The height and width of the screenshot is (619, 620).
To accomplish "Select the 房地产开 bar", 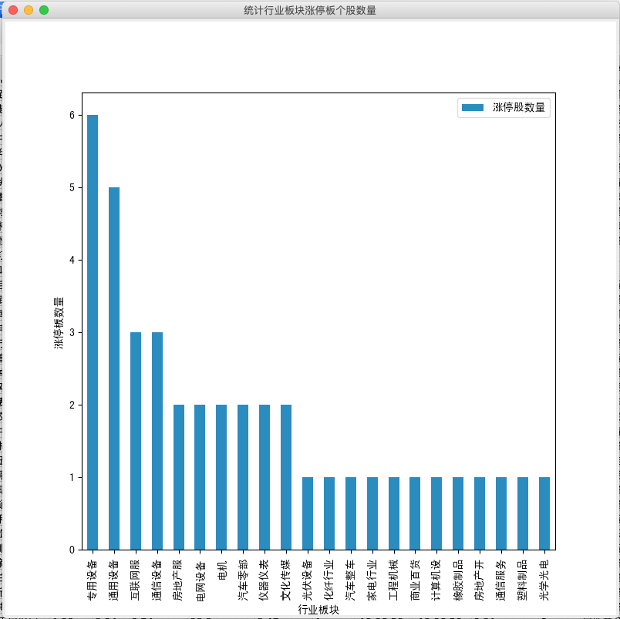I will [x=480, y=513].
